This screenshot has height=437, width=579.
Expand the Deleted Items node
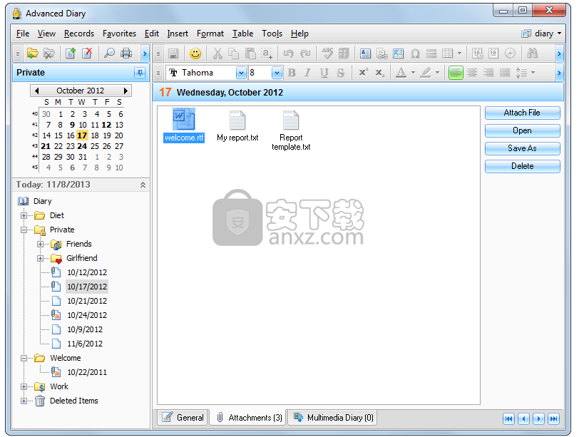pos(24,401)
